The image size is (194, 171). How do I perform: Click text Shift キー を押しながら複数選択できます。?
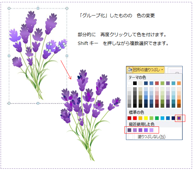pos(123,43)
